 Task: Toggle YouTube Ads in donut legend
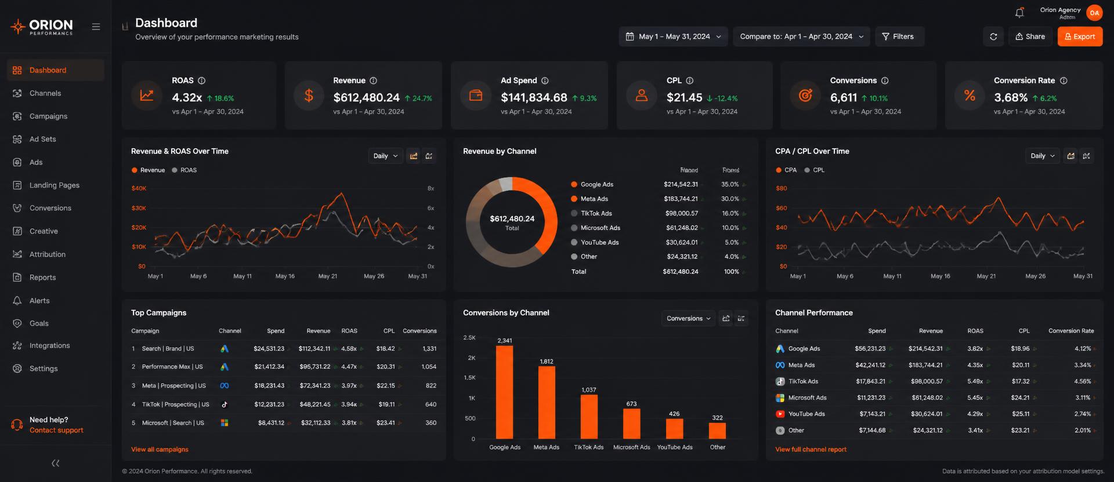point(595,242)
